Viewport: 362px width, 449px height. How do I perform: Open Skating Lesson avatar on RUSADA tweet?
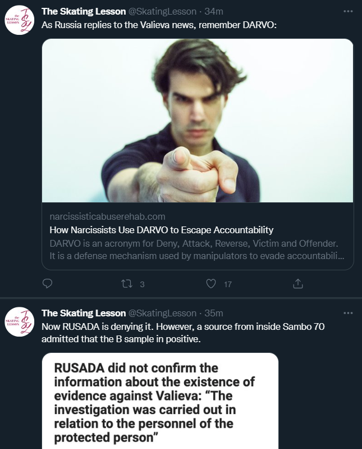(20, 321)
